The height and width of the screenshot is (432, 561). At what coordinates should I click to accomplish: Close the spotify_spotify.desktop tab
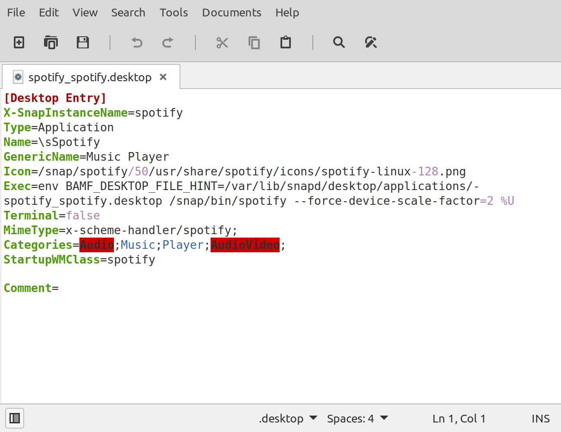coord(163,77)
